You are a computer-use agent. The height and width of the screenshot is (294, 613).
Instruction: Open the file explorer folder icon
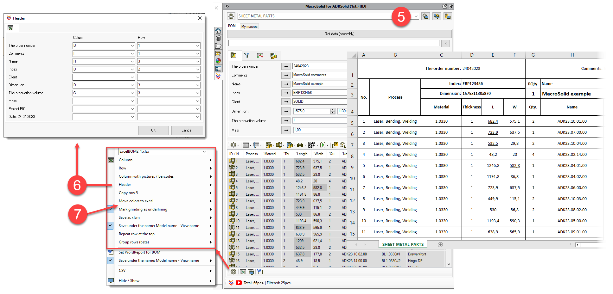[218, 46]
